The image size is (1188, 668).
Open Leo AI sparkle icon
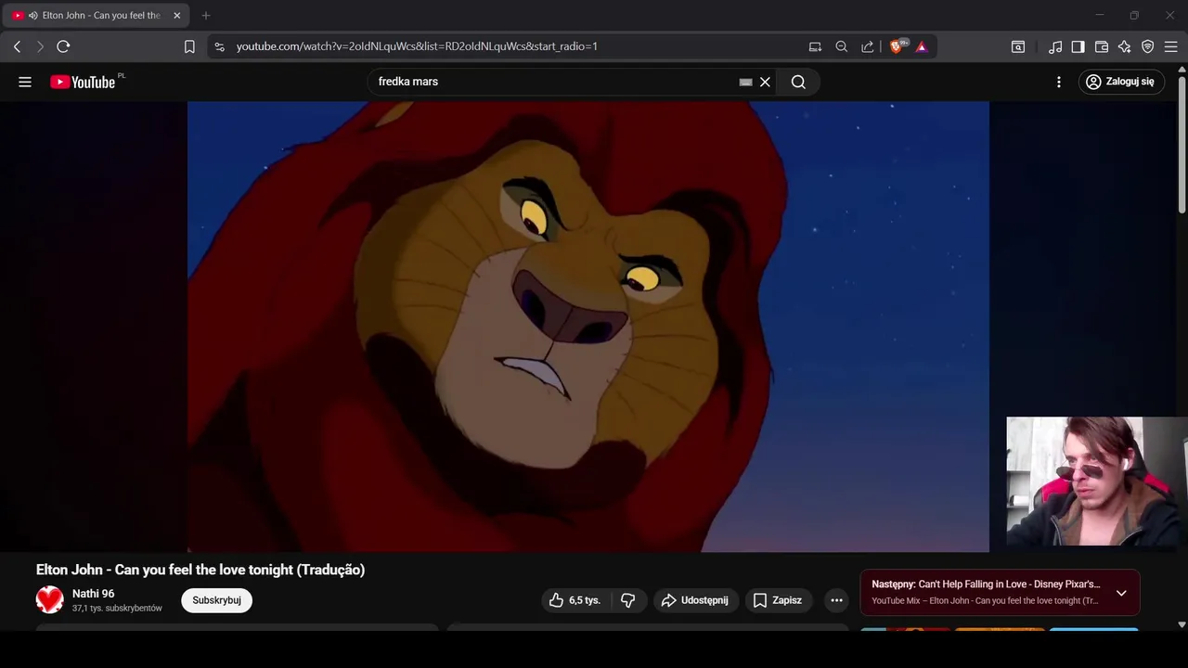pos(1124,46)
